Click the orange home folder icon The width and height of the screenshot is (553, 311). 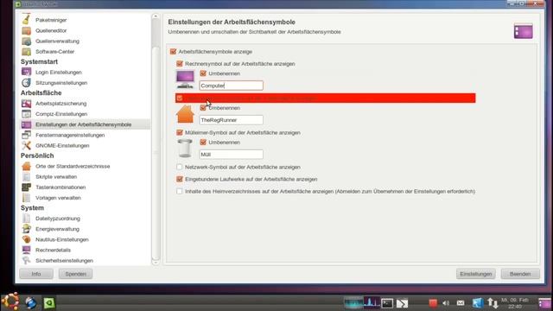click(185, 114)
